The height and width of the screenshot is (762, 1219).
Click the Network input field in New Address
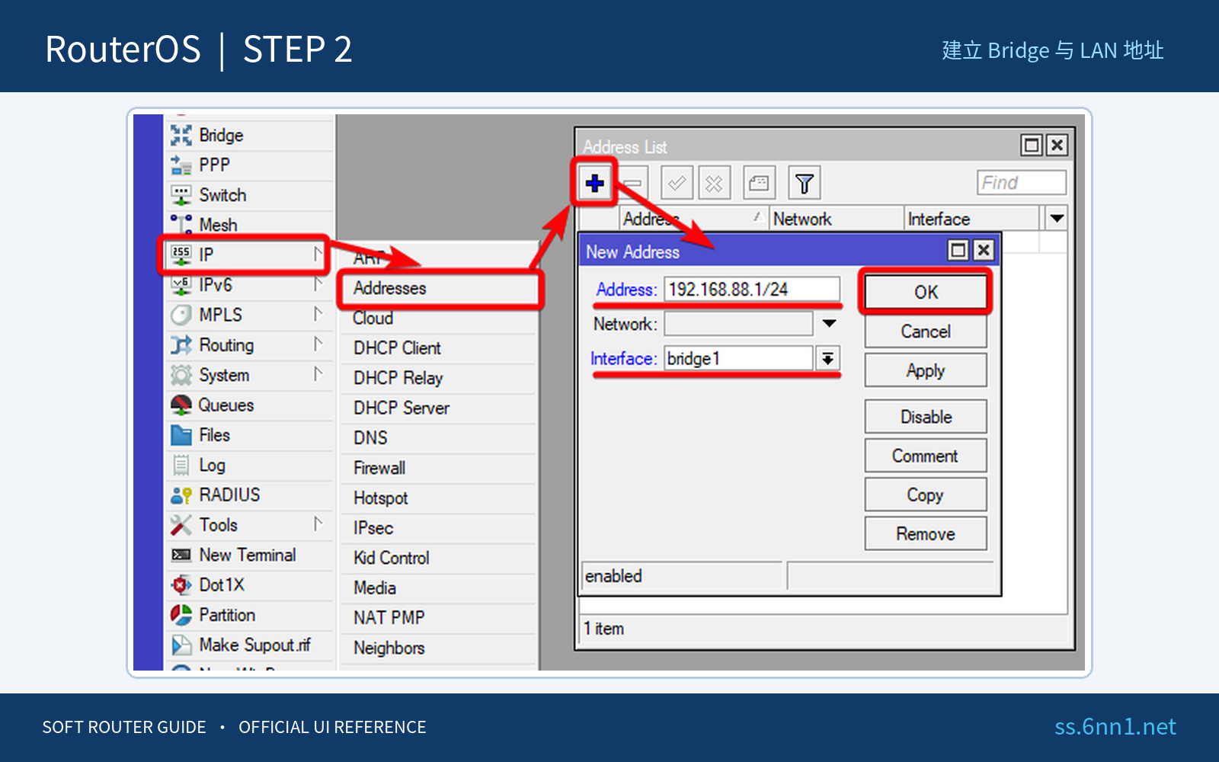click(x=738, y=324)
